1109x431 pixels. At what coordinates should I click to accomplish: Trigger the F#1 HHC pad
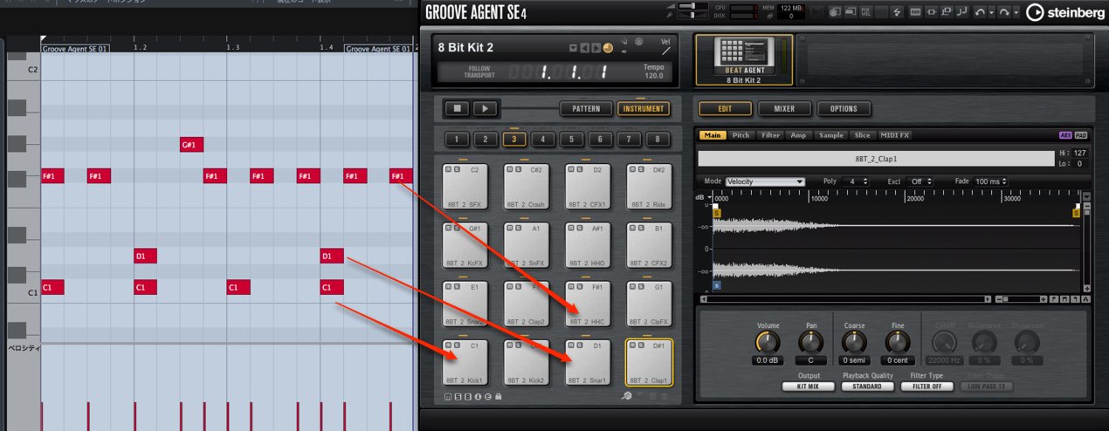[586, 304]
